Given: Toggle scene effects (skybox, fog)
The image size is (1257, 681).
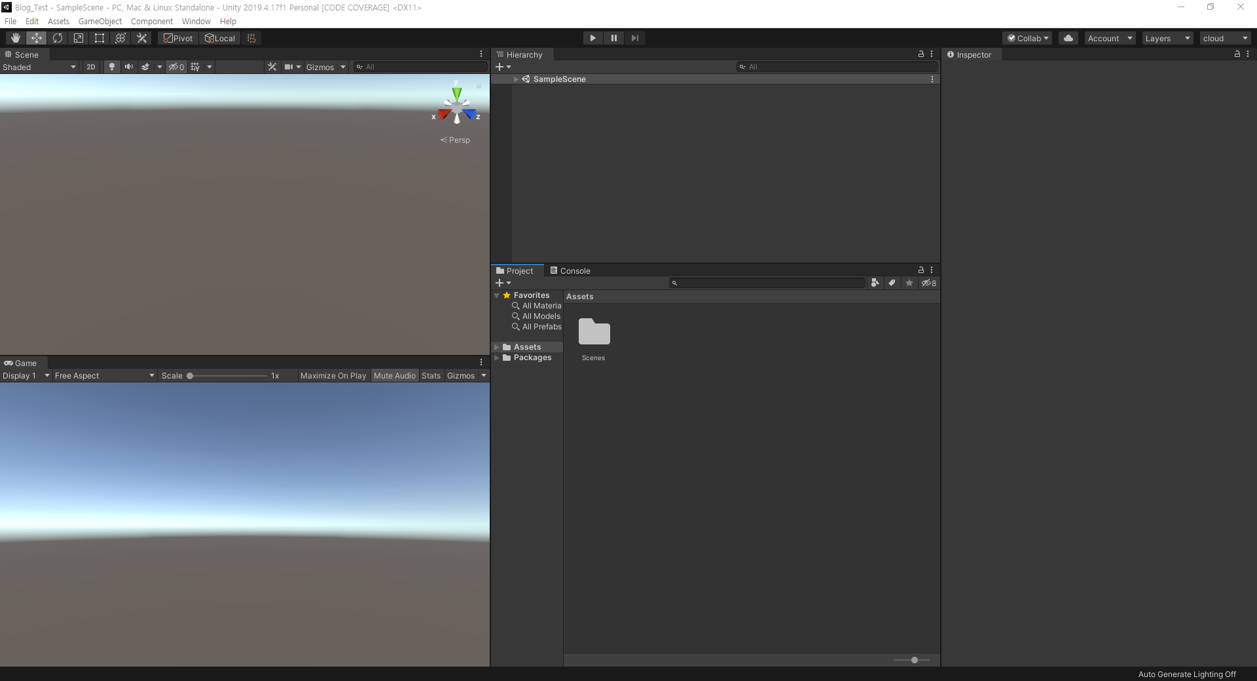Looking at the screenshot, I should coord(145,67).
